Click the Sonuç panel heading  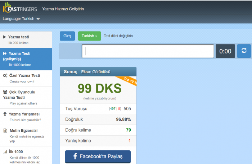(71, 72)
